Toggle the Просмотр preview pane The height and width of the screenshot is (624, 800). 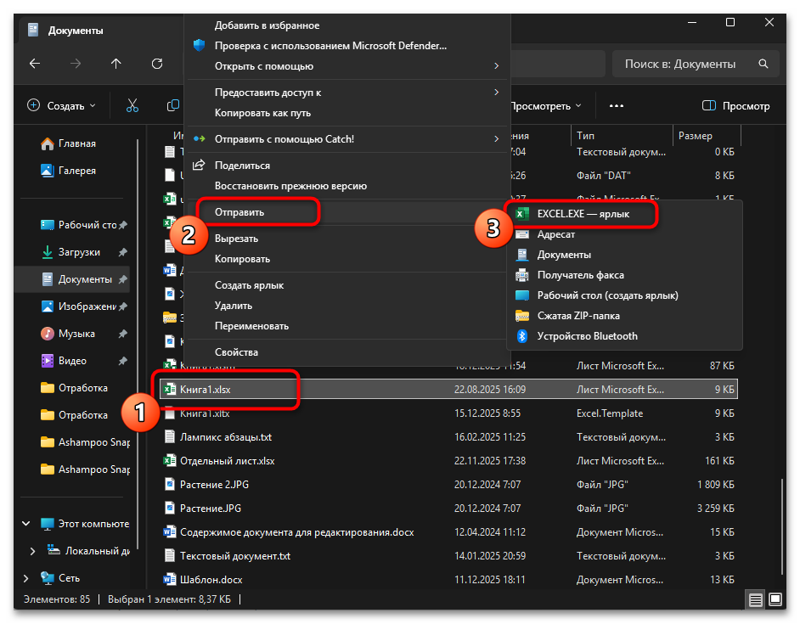[x=735, y=105]
